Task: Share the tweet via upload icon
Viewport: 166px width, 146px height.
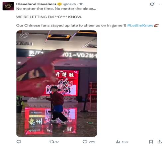Action: (x=160, y=142)
